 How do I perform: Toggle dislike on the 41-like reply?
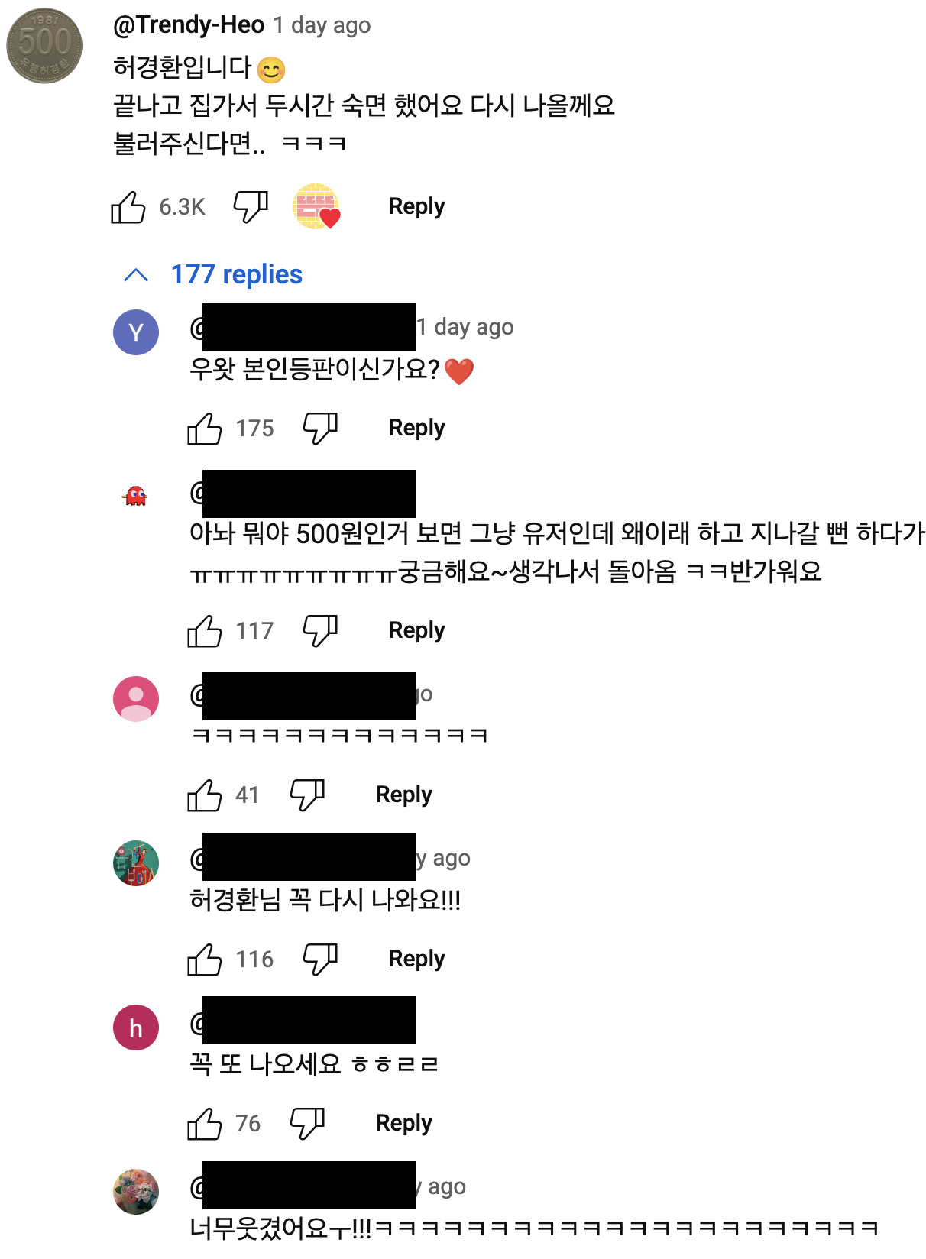point(309,795)
